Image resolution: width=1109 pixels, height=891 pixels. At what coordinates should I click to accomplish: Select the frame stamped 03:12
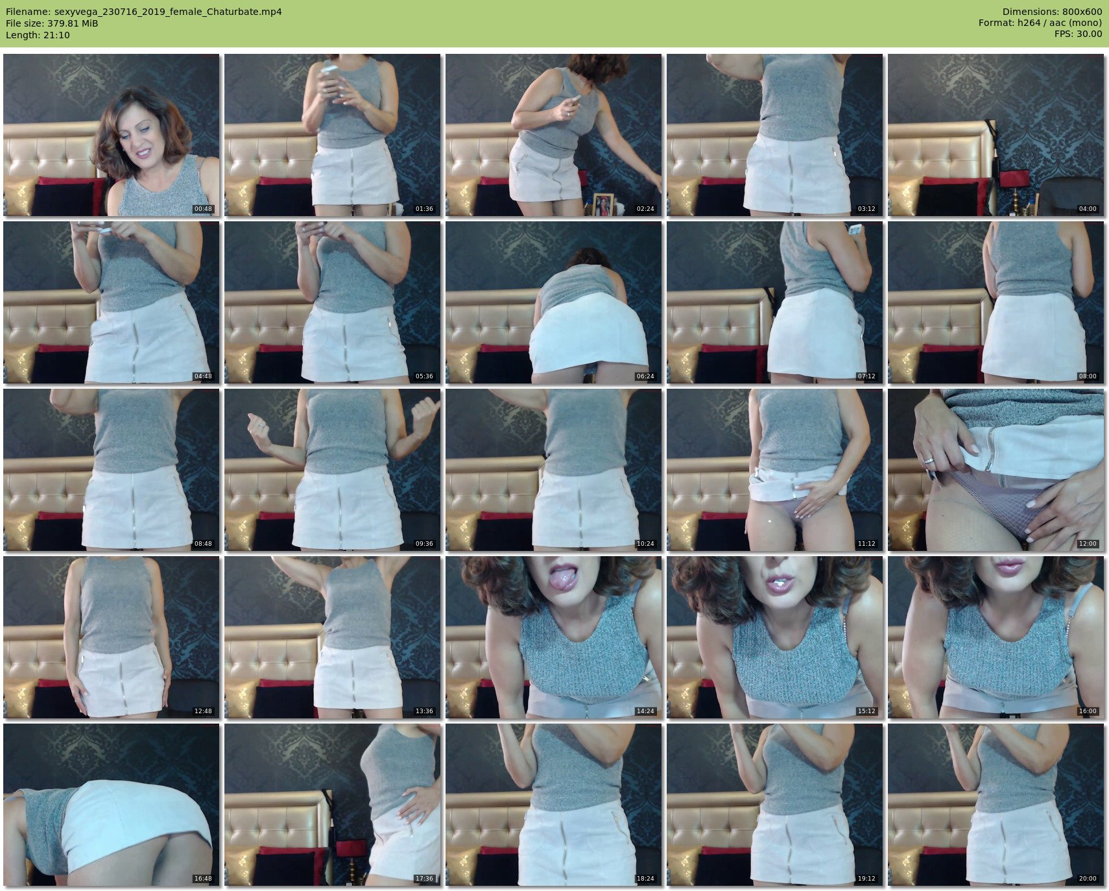775,135
